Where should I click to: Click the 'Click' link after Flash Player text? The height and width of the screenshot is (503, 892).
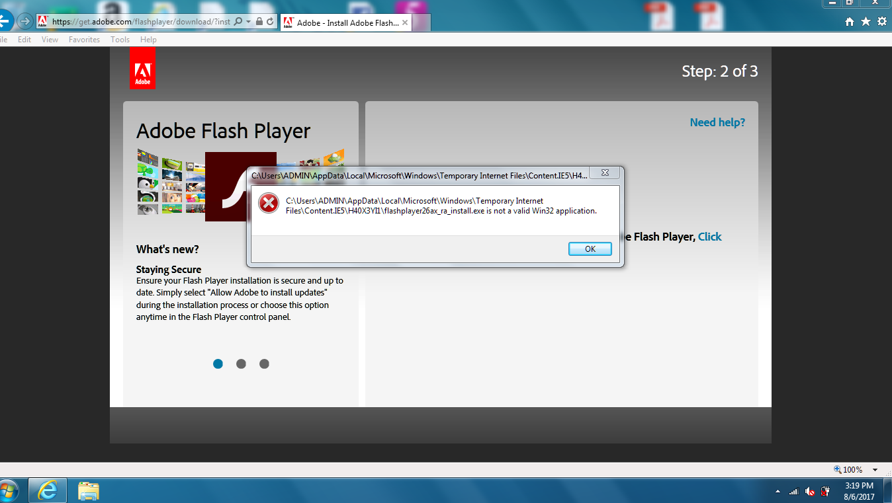tap(709, 237)
